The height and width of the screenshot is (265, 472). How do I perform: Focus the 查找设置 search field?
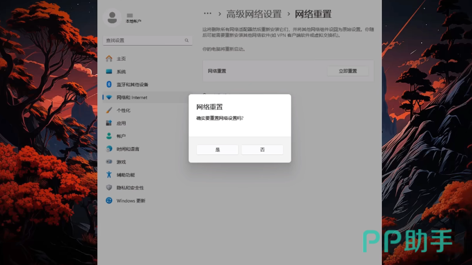click(143, 41)
